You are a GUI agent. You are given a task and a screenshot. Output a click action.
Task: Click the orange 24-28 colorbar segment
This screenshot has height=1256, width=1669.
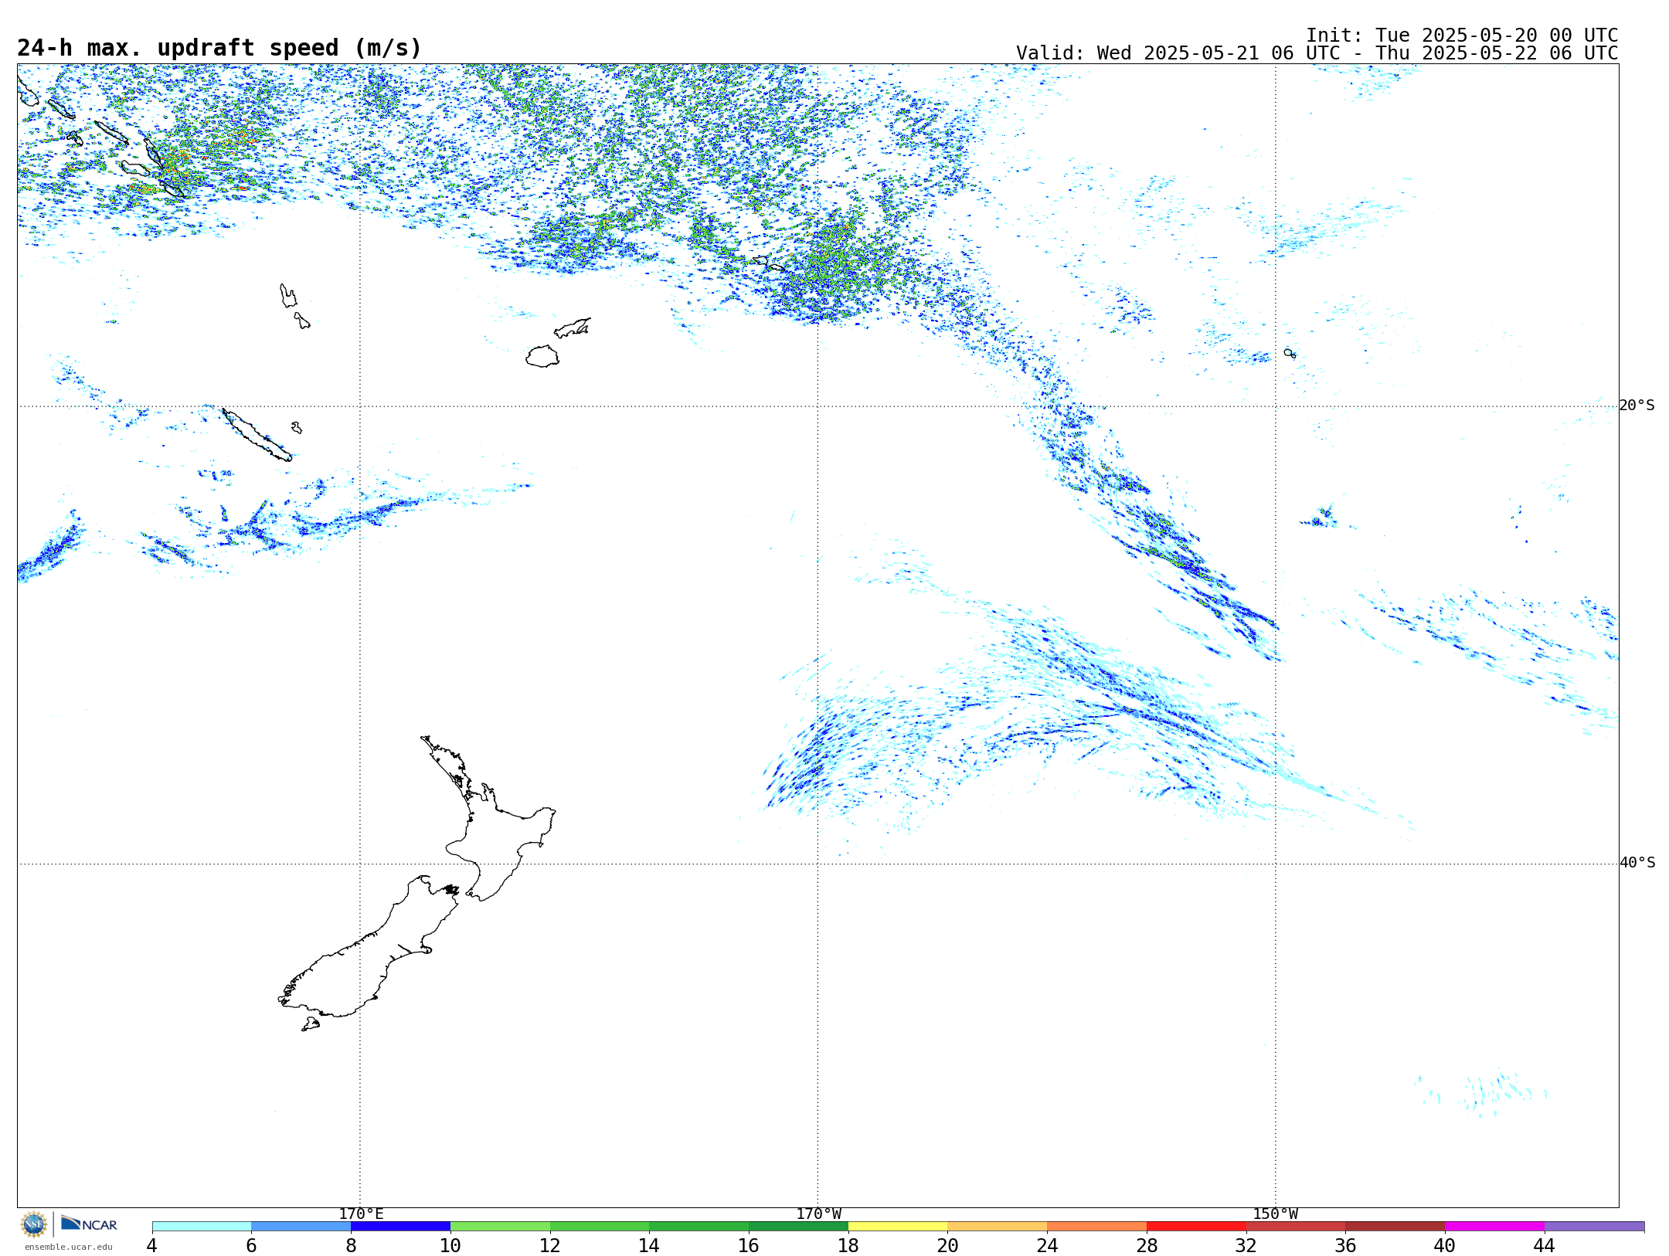[1096, 1227]
